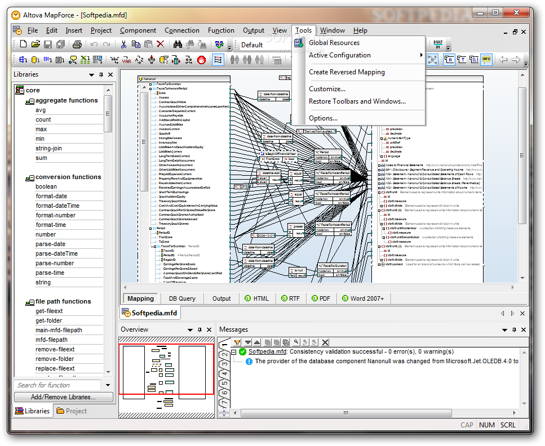Insert Excel file component icon

[85, 60]
